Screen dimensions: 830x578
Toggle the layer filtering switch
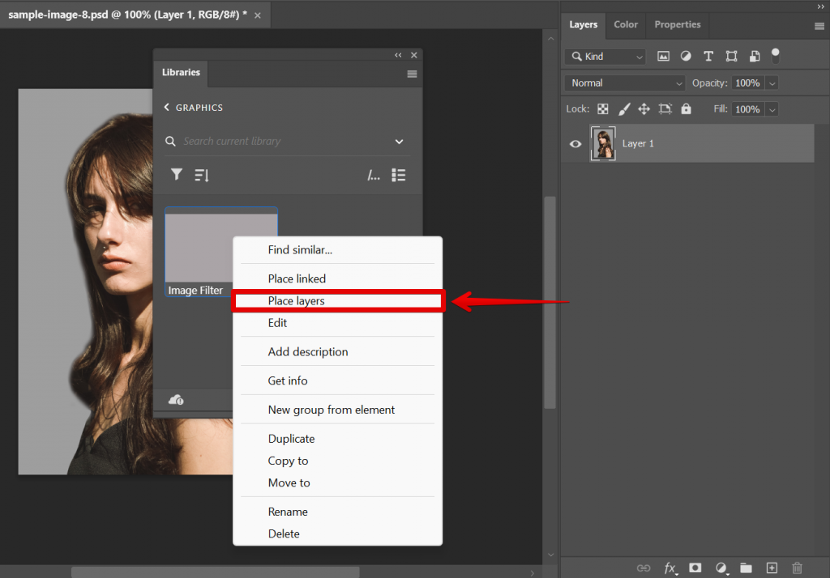click(775, 55)
